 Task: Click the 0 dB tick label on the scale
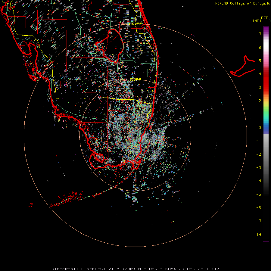(x=260, y=128)
